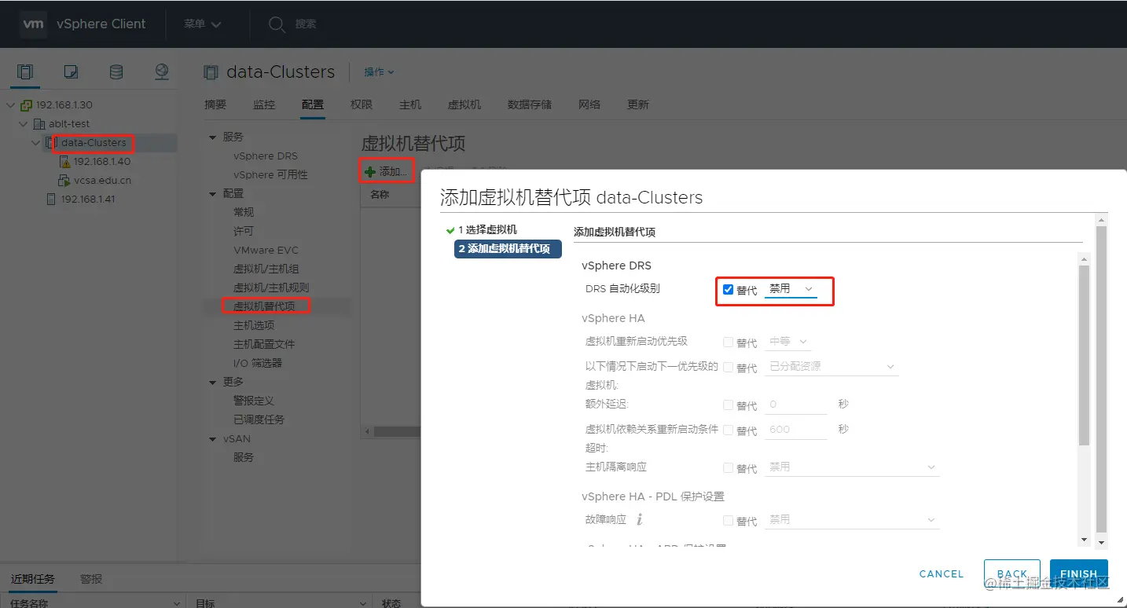Open 主机配置文件 settings item
This screenshot has height=608, width=1127.
click(264, 345)
